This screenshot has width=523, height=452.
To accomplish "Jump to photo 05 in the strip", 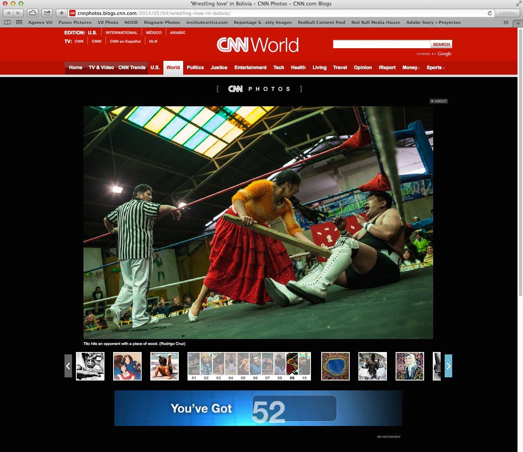I will [x=243, y=366].
